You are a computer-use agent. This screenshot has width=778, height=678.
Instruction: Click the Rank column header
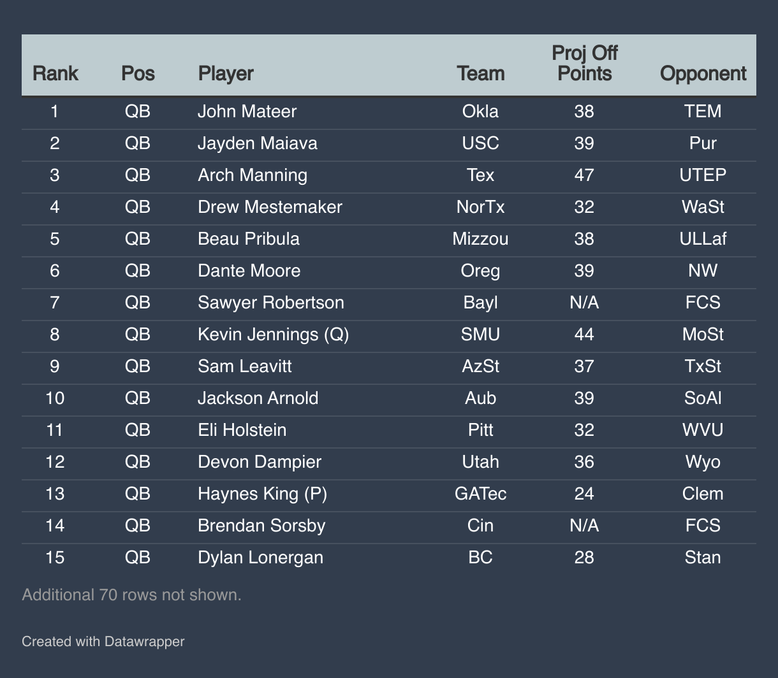[55, 73]
